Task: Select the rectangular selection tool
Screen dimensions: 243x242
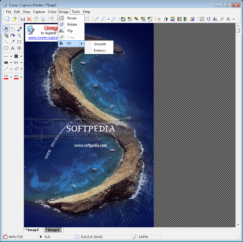Action: coord(13,29)
